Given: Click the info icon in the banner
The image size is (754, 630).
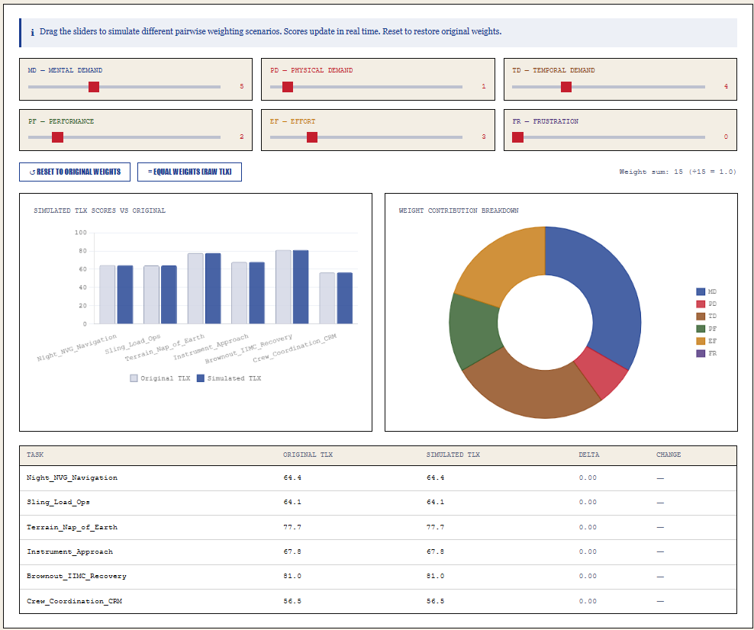Looking at the screenshot, I should pos(31,32).
